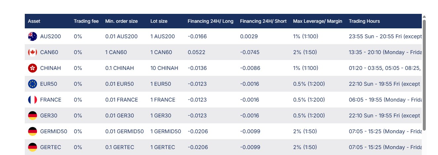Click the German flag icon for GERTEC
438x155 pixels.
pos(32,147)
